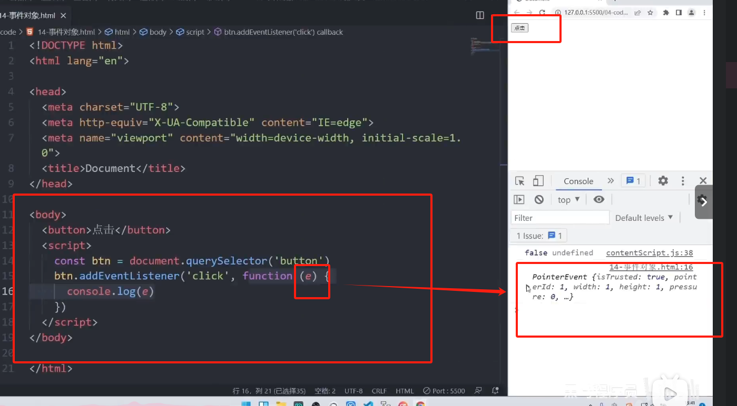Screen dimensions: 737x406
Task: Click the addEventListener callback breadcrumb
Action: [279, 32]
